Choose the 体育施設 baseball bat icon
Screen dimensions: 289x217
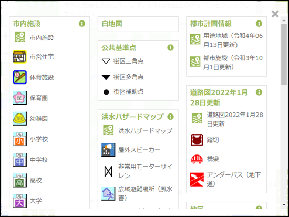pos(20,77)
